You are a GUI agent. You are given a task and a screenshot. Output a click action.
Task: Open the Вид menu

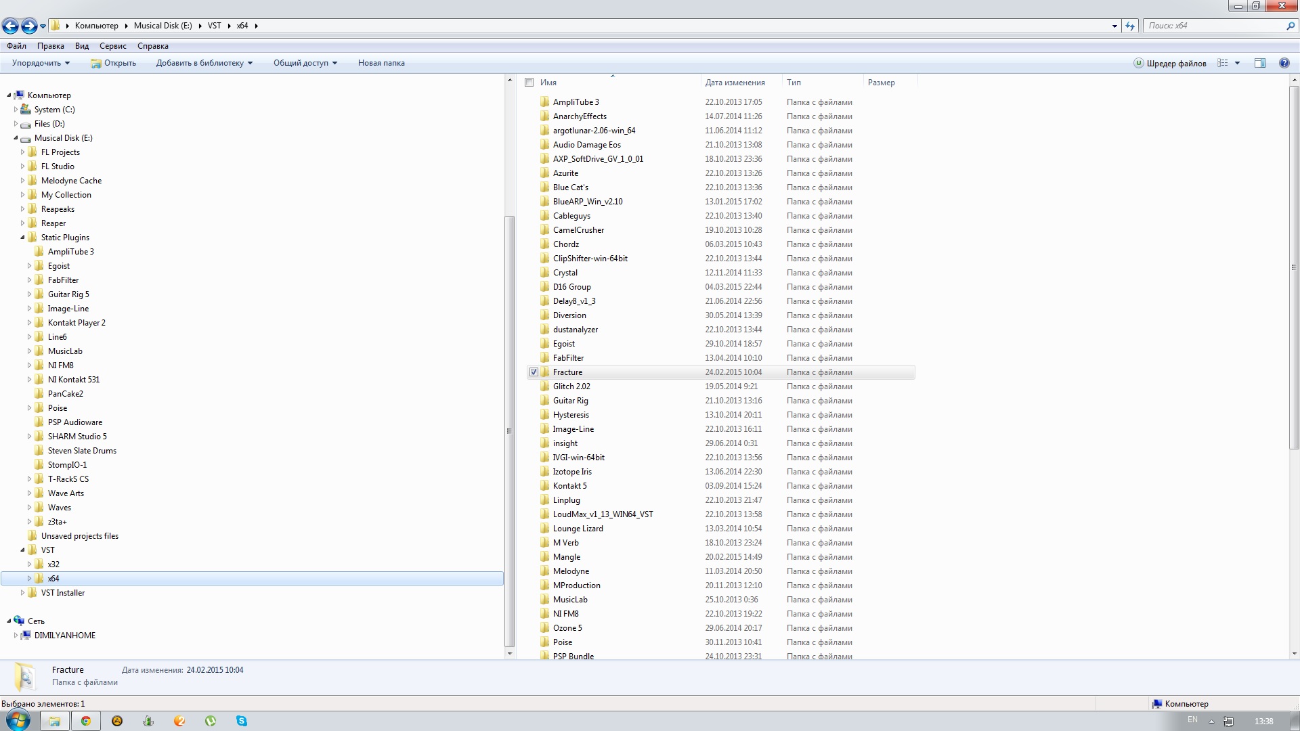tap(81, 46)
